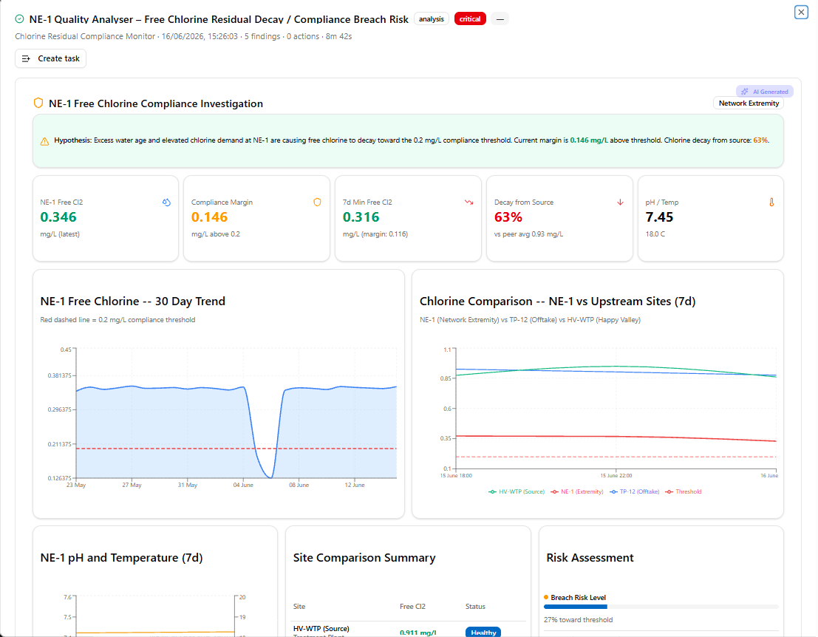Toggle Threshold legend series
The height and width of the screenshot is (637, 818).
point(684,491)
